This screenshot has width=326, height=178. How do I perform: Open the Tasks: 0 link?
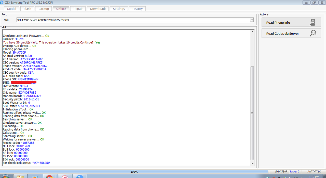point(294,172)
